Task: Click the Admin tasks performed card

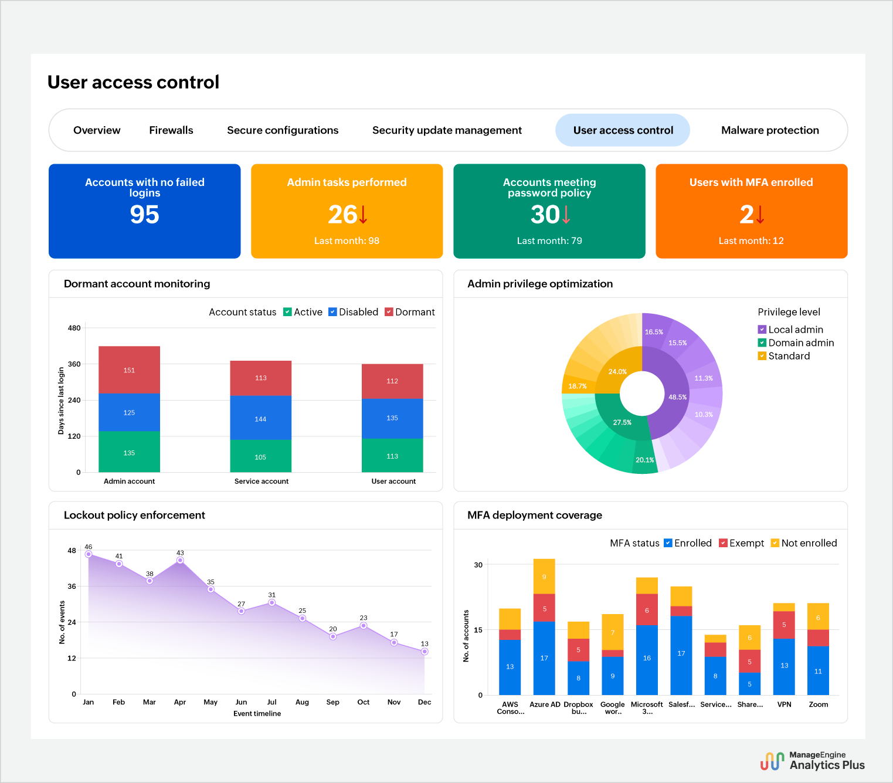Action: (x=347, y=211)
